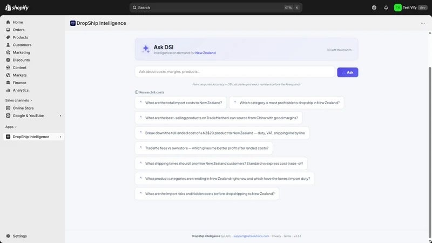Screen dimensions: 432x243
Task: Open the Privacy link in footer
Action: (x=276, y=236)
